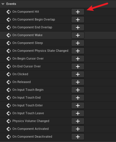Add On Input Touch Begin event
This screenshot has height=142, width=116.
pyautogui.click(x=78, y=90)
